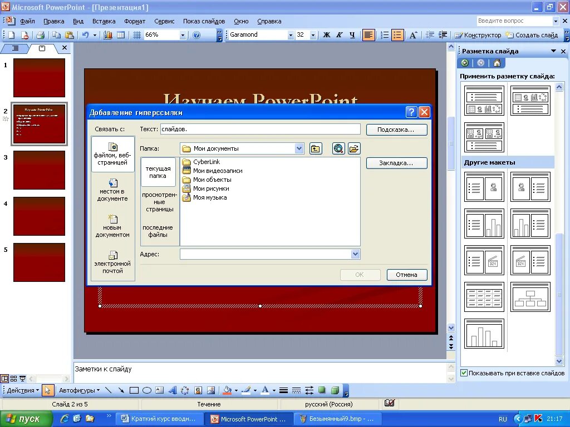Expand the Папка folder dropdown
This screenshot has width=570, height=427.
pyautogui.click(x=299, y=148)
